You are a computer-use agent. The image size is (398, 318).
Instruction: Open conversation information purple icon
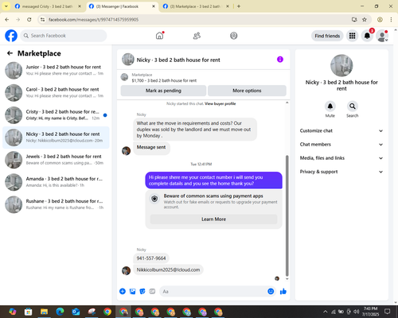pyautogui.click(x=280, y=60)
